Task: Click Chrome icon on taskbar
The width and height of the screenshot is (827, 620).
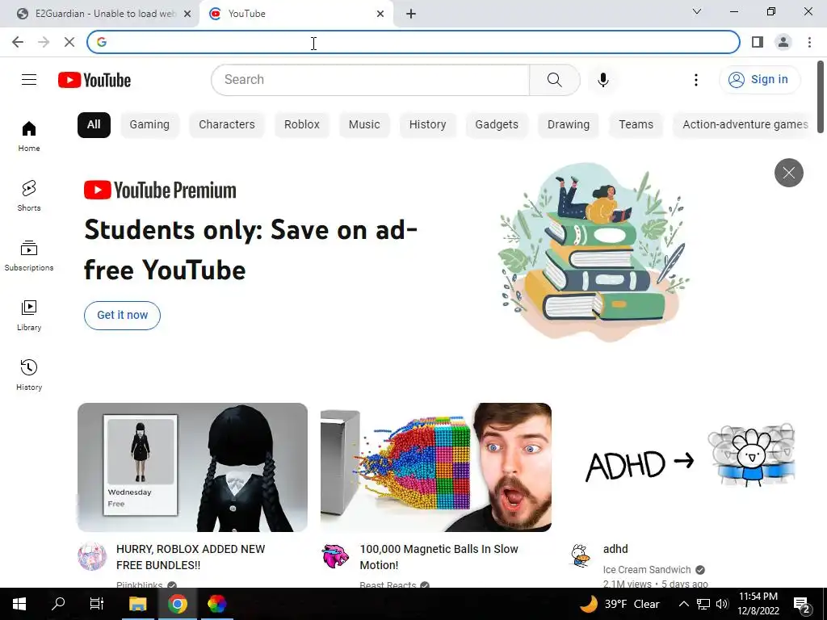Action: (x=178, y=604)
